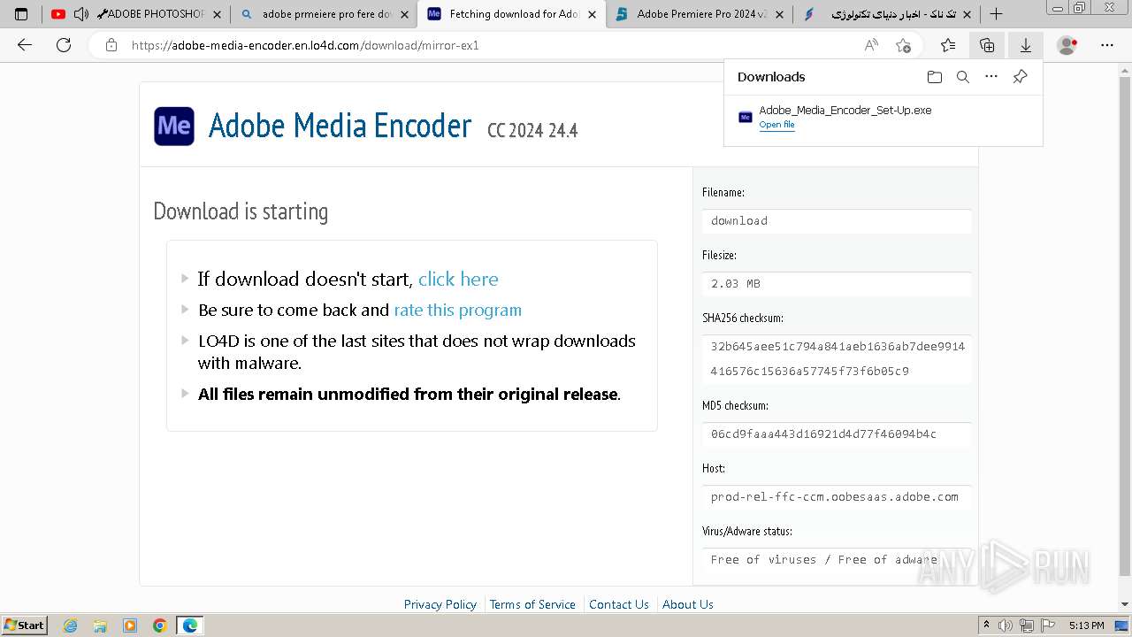Click the page vertical scrollbar
The width and height of the screenshot is (1132, 637).
tap(1125, 327)
